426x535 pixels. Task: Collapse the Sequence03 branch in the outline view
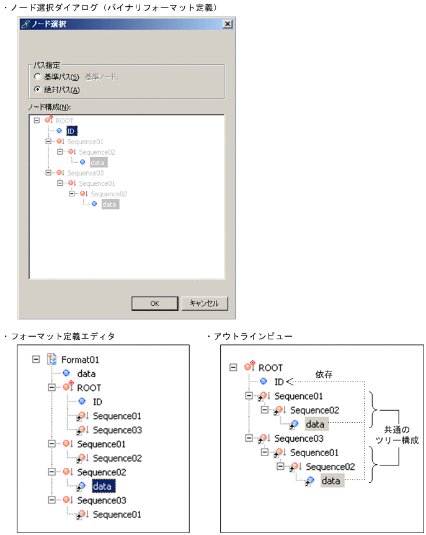click(247, 437)
